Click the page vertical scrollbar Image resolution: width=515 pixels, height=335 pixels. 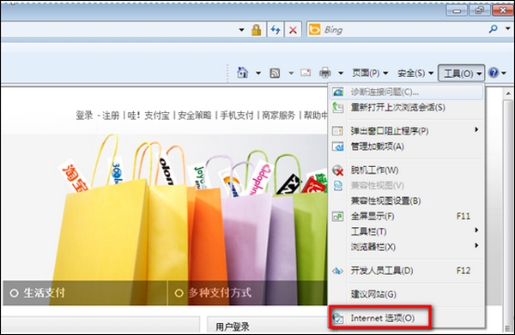point(508,210)
